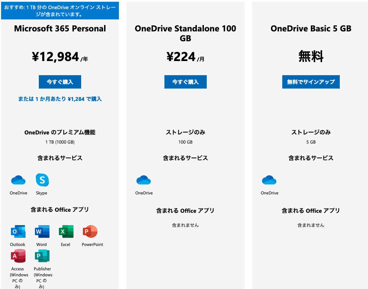Click the 100 GB storage text
Screen dimensions: 368x289
(185, 142)
